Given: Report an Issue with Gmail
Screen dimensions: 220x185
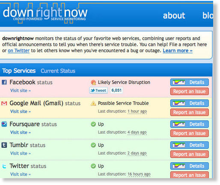Looking at the screenshot, I should pos(190,112).
